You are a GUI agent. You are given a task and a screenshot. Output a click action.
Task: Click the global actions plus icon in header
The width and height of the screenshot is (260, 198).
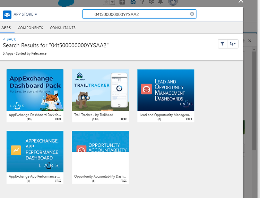pyautogui.click(x=122, y=2)
